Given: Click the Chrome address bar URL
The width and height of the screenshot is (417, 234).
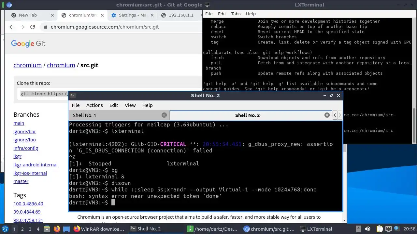Looking at the screenshot, I should pyautogui.click(x=105, y=27).
